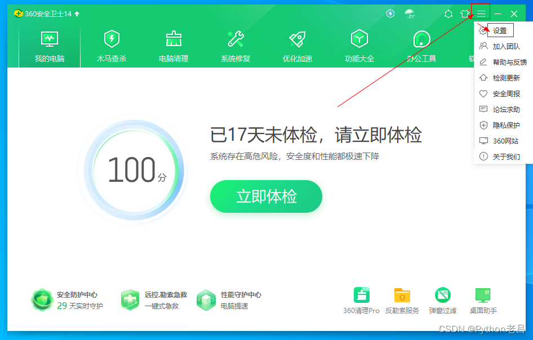Click the umbrella icon in title bar

click(x=410, y=14)
